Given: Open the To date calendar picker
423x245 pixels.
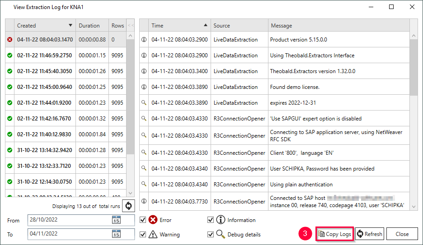Looking at the screenshot, I should click(116, 234).
